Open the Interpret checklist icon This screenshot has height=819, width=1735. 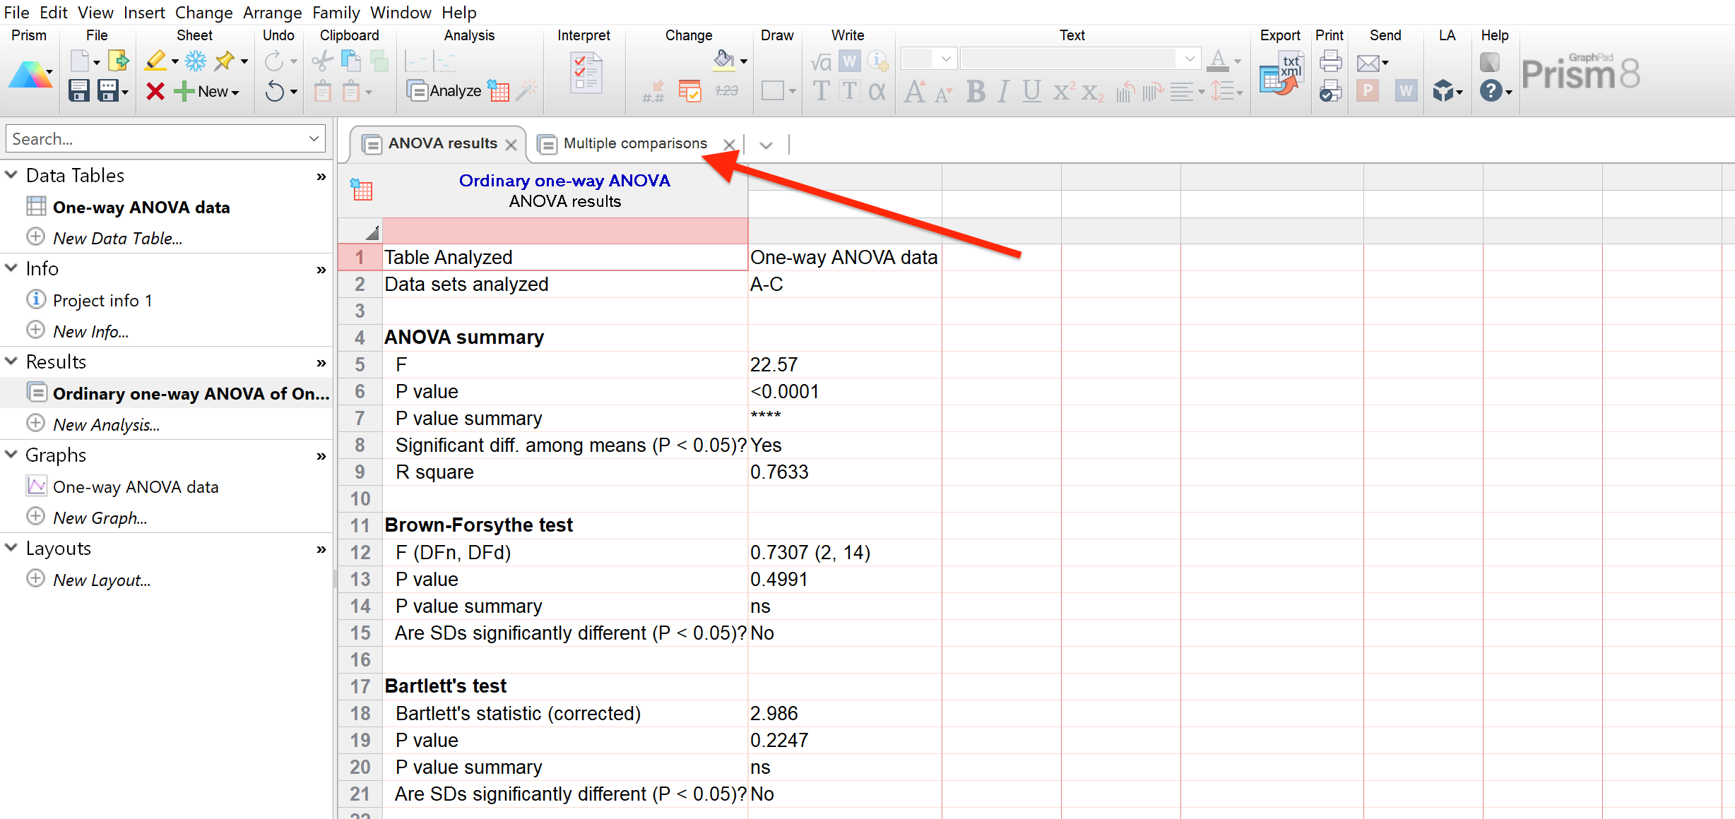coord(586,74)
